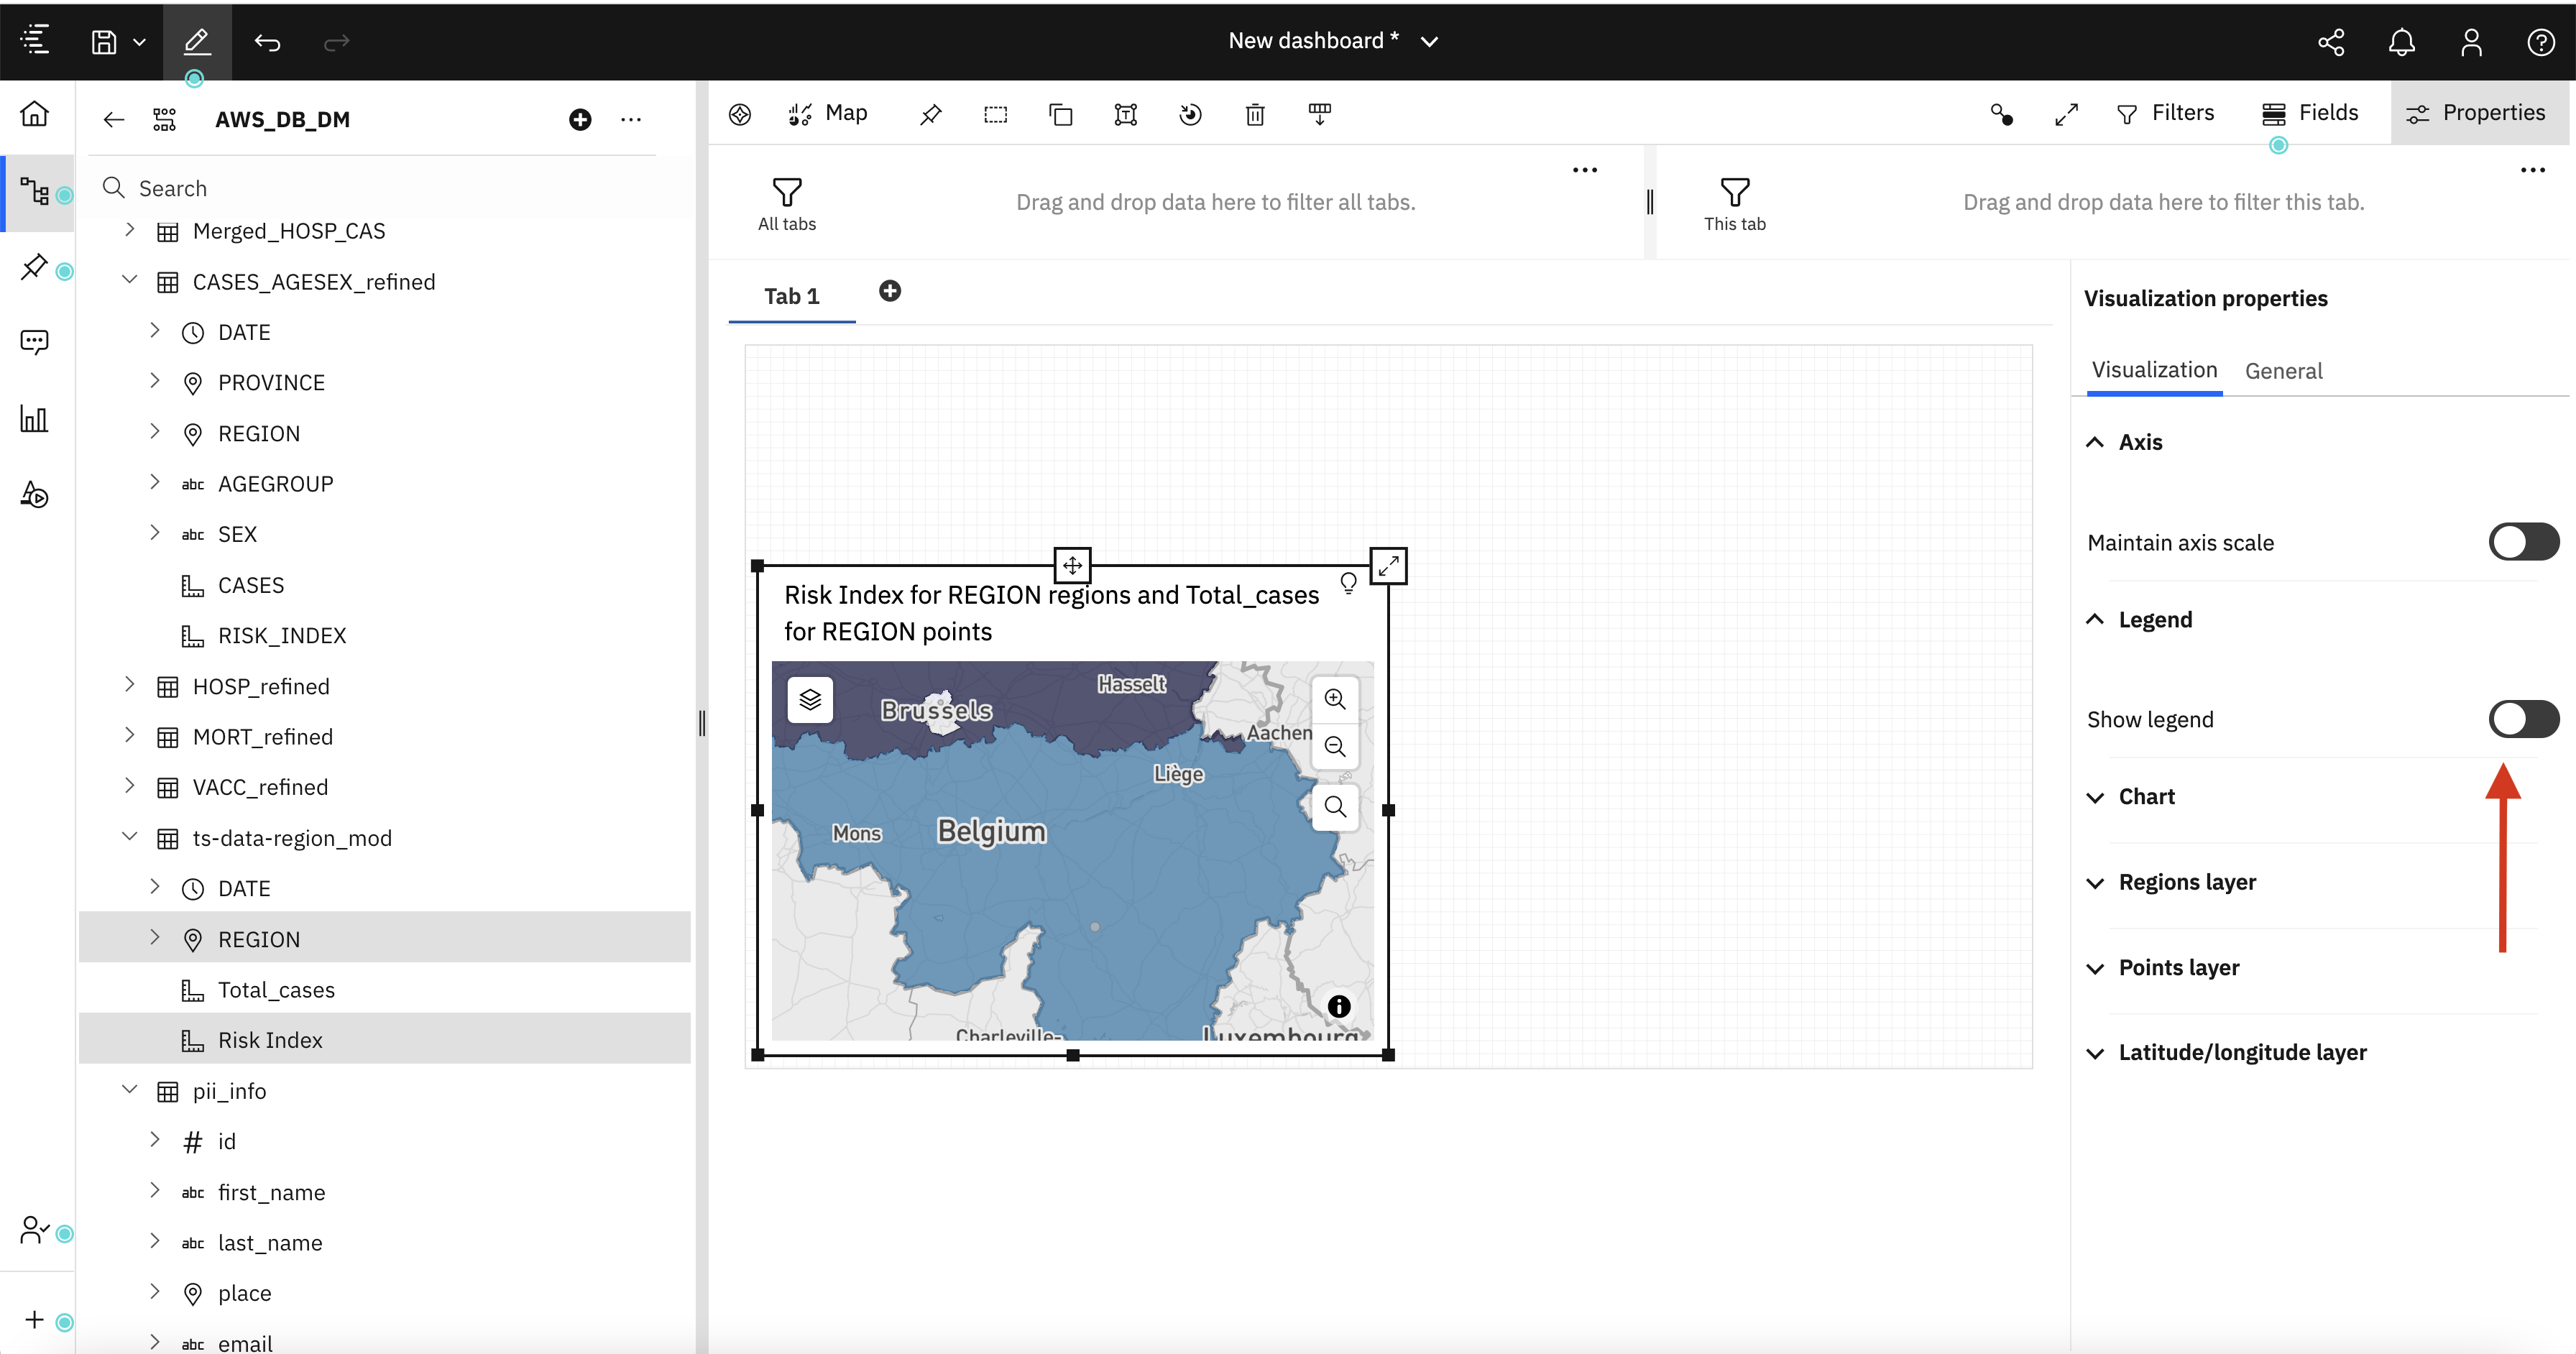Open notifications bell icon
This screenshot has height=1354, width=2576.
2401,41
